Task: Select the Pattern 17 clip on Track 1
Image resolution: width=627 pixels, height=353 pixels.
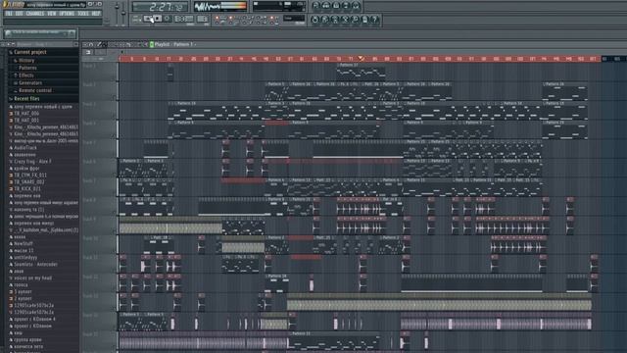Action: (361, 71)
